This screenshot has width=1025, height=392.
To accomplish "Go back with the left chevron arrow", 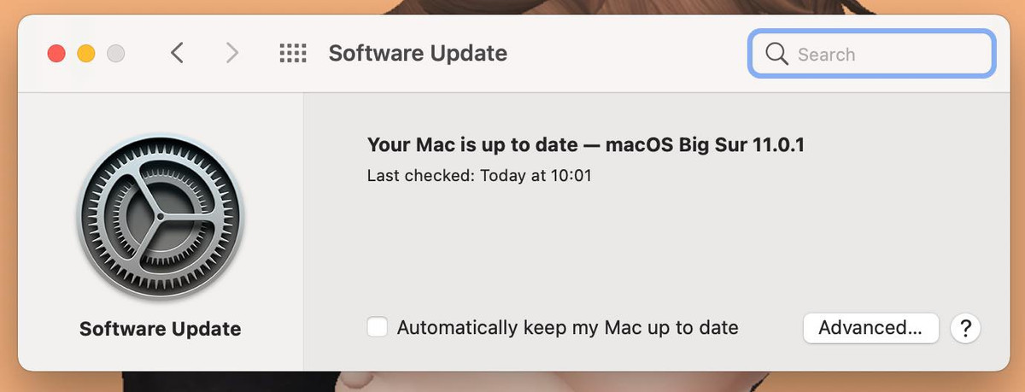I will tap(177, 54).
